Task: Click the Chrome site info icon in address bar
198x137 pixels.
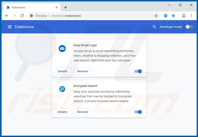Action: coord(31,16)
